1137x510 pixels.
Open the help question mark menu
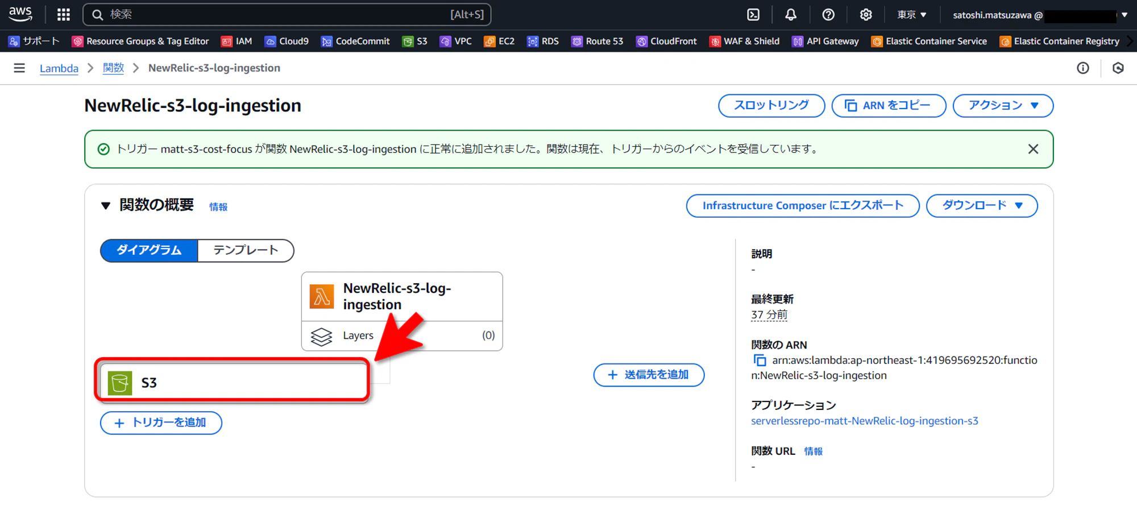828,15
